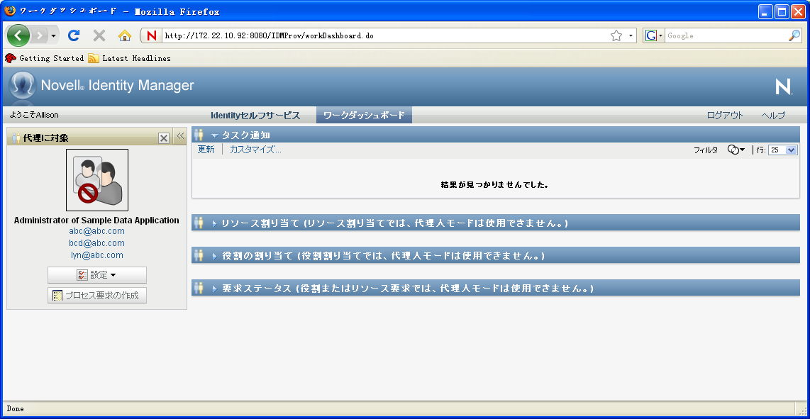Screen dimensions: 810x419
Task: Click the ログアウト link
Action: pyautogui.click(x=725, y=116)
